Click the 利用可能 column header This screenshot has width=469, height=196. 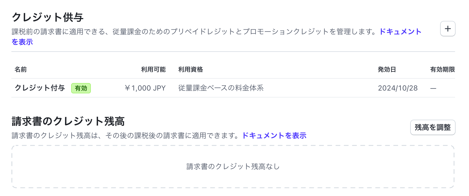pos(153,70)
